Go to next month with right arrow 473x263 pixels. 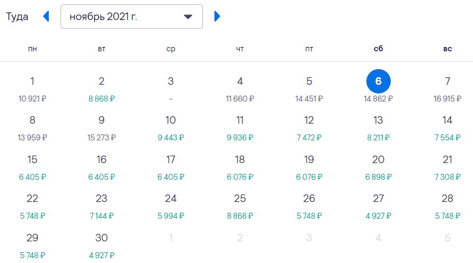tap(217, 16)
